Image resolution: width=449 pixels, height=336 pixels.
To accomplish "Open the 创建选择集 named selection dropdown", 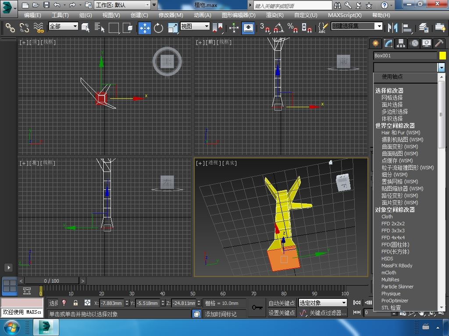I will (x=357, y=26).
